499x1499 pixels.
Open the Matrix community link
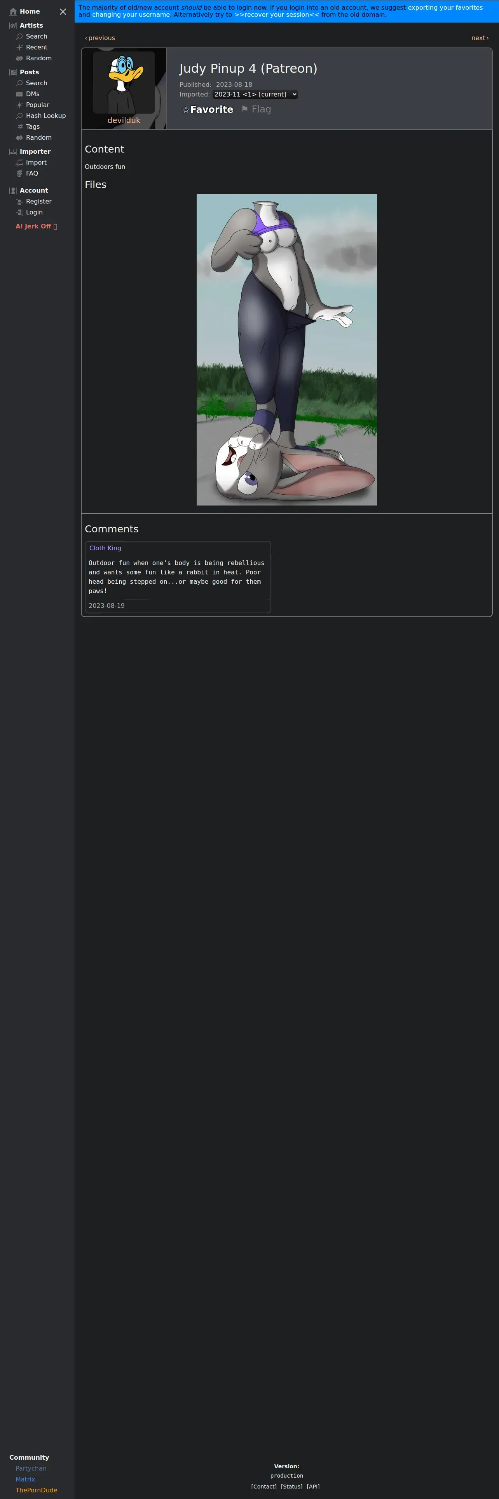click(x=25, y=1479)
